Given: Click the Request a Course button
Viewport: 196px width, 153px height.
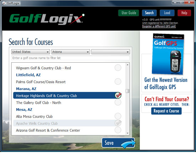Looking at the screenshot, I should click(x=166, y=111).
